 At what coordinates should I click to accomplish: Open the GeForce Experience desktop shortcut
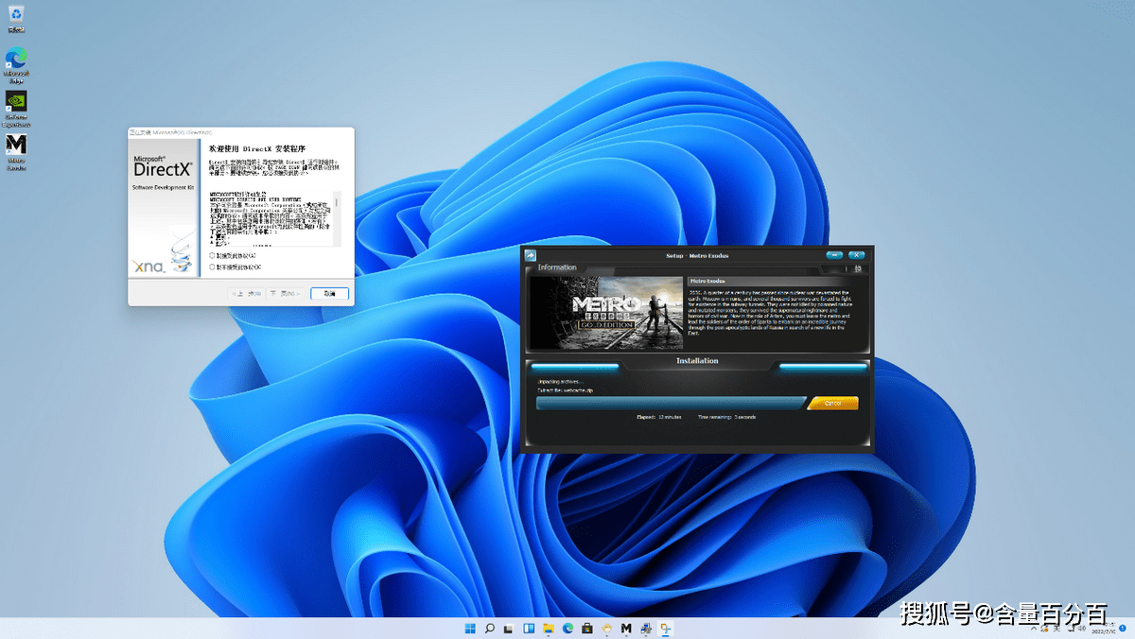pos(16,102)
